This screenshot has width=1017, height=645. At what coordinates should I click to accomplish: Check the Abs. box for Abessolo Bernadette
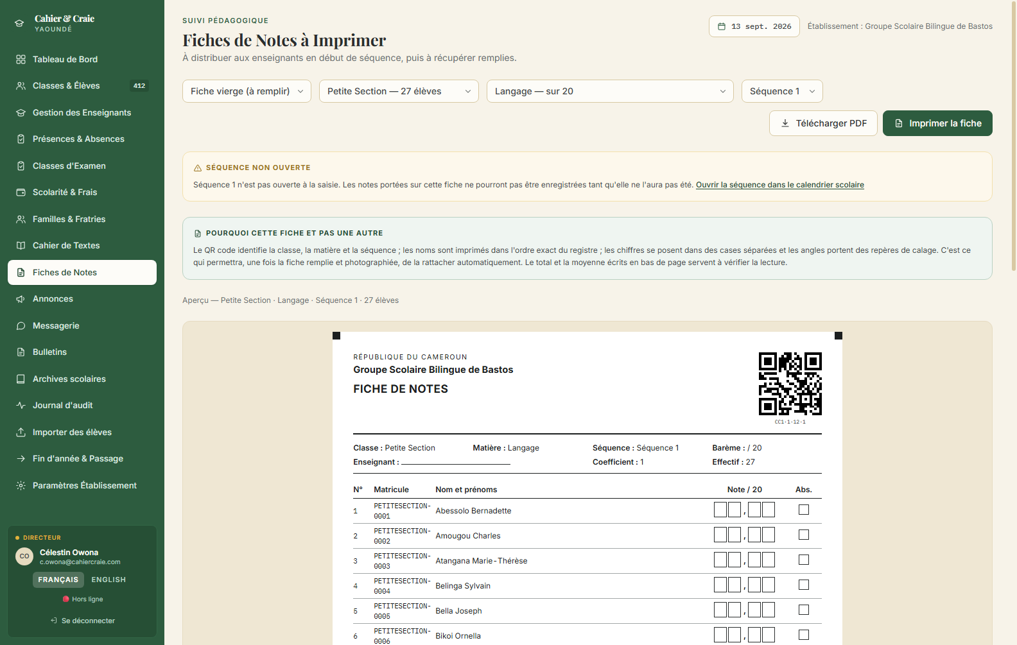(x=804, y=510)
